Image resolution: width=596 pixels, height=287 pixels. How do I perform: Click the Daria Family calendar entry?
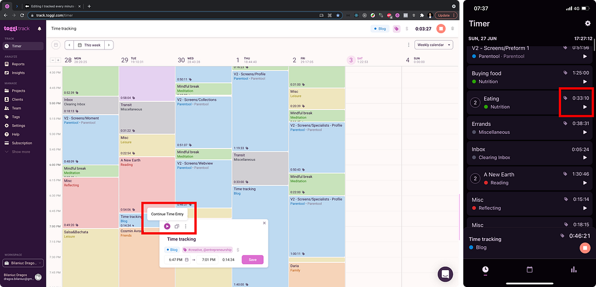317,274
